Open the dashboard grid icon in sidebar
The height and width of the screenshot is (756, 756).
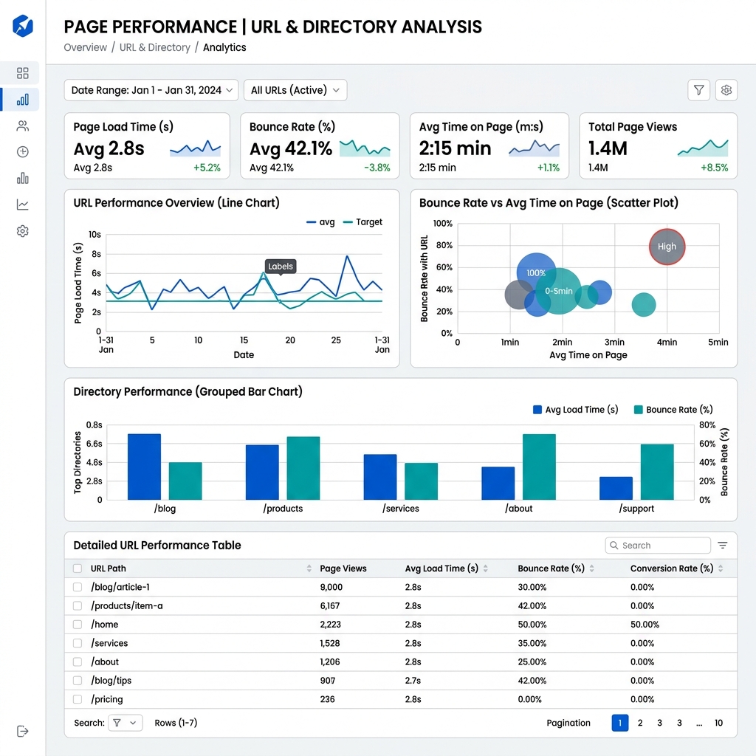point(23,73)
